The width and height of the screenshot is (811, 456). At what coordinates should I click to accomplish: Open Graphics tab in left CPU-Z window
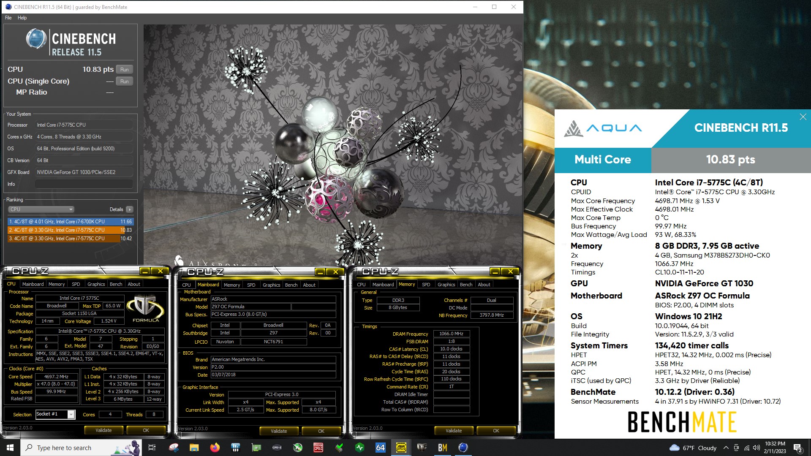96,284
